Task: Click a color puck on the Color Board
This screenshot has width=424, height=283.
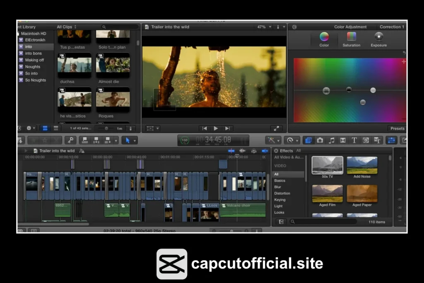Action: 326,90
